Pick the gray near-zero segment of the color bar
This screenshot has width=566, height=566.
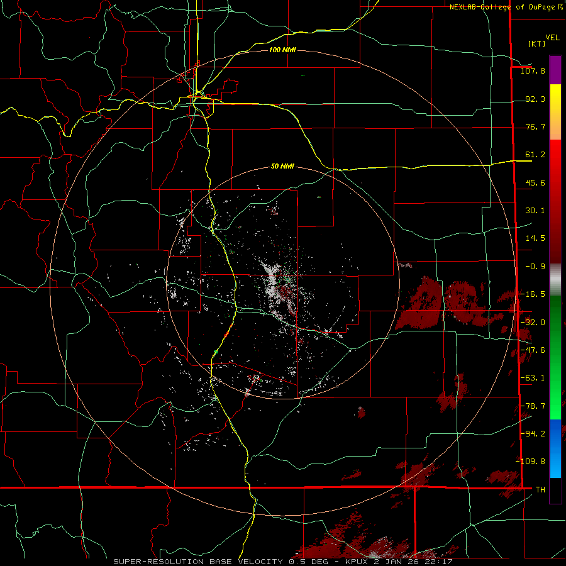click(555, 279)
